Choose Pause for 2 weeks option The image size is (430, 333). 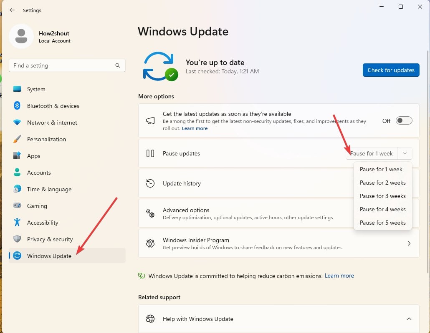pyautogui.click(x=382, y=183)
